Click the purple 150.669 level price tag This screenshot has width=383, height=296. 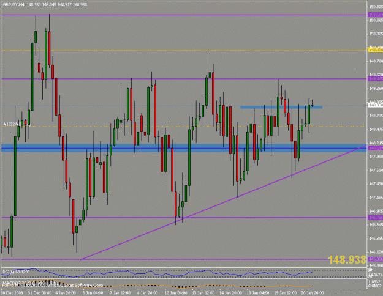[376, 15]
